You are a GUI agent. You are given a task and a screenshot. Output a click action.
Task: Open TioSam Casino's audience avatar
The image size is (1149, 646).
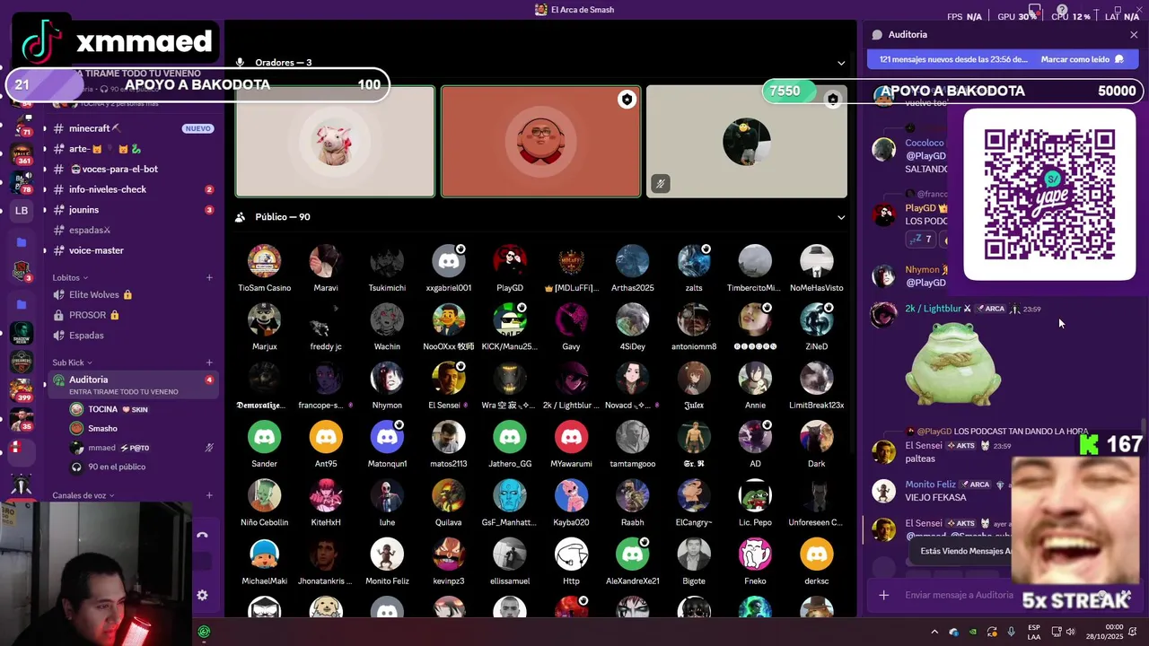[264, 261]
